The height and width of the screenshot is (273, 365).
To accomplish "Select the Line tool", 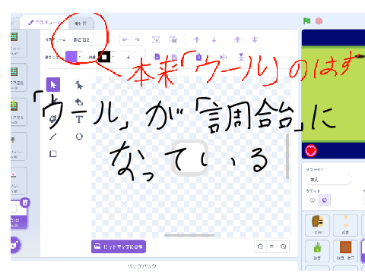I will (x=52, y=136).
